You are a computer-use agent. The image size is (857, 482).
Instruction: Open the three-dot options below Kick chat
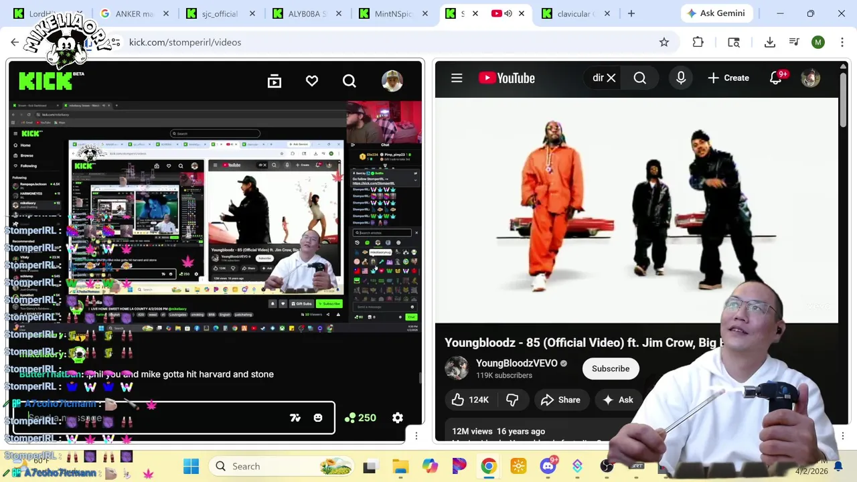click(416, 436)
